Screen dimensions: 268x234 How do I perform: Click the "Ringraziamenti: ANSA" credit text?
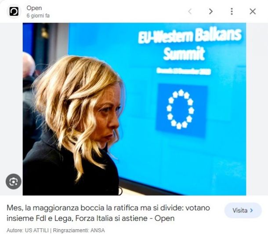[x=79, y=230]
